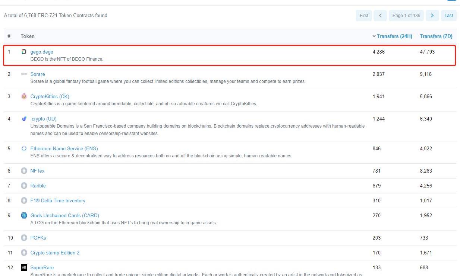Click the PGFKs token placeholder icon
This screenshot has width=460, height=276.
(x=24, y=238)
